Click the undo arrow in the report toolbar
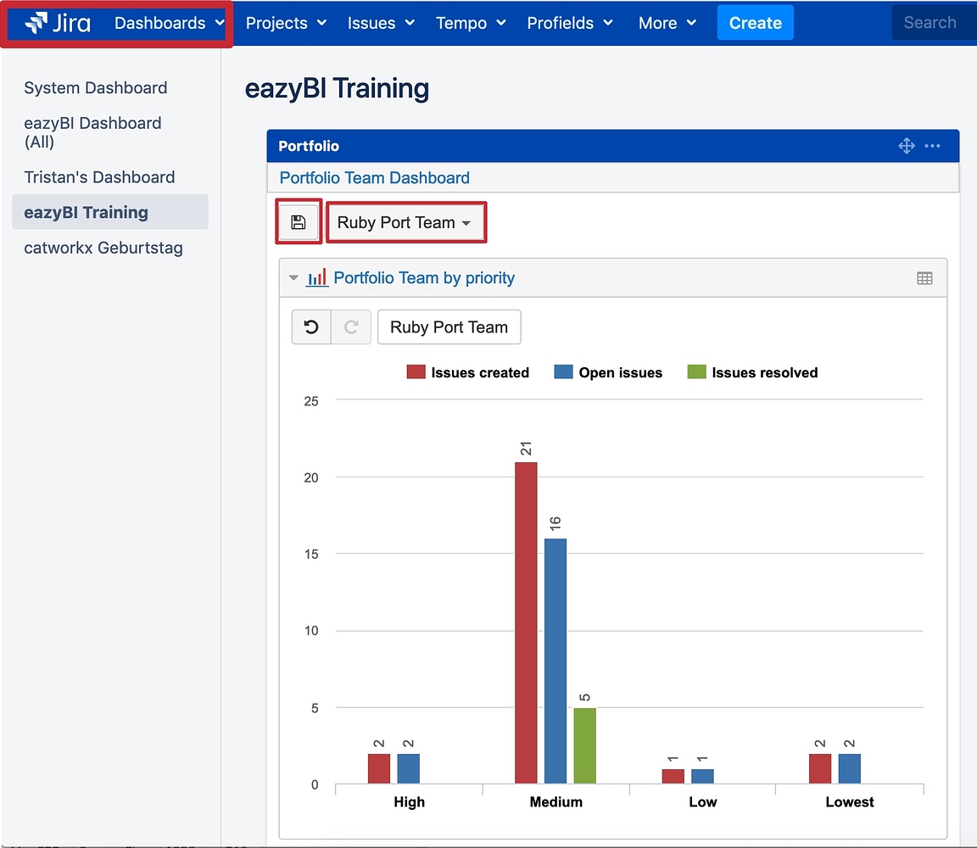 coord(310,327)
